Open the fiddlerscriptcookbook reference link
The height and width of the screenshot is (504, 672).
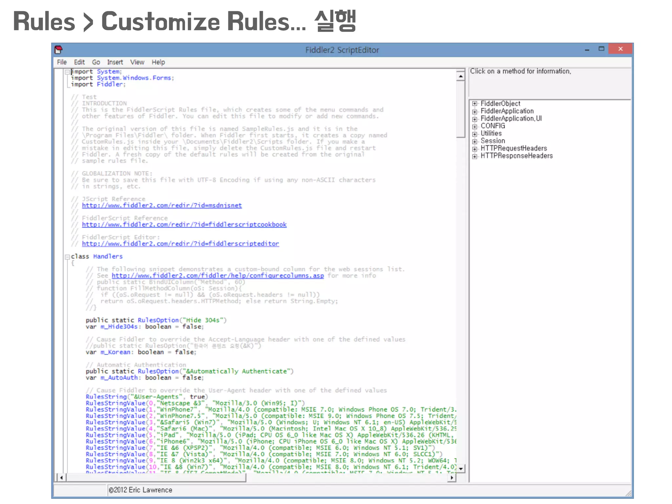184,225
